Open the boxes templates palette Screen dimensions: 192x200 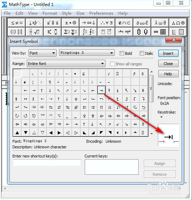[178, 32]
